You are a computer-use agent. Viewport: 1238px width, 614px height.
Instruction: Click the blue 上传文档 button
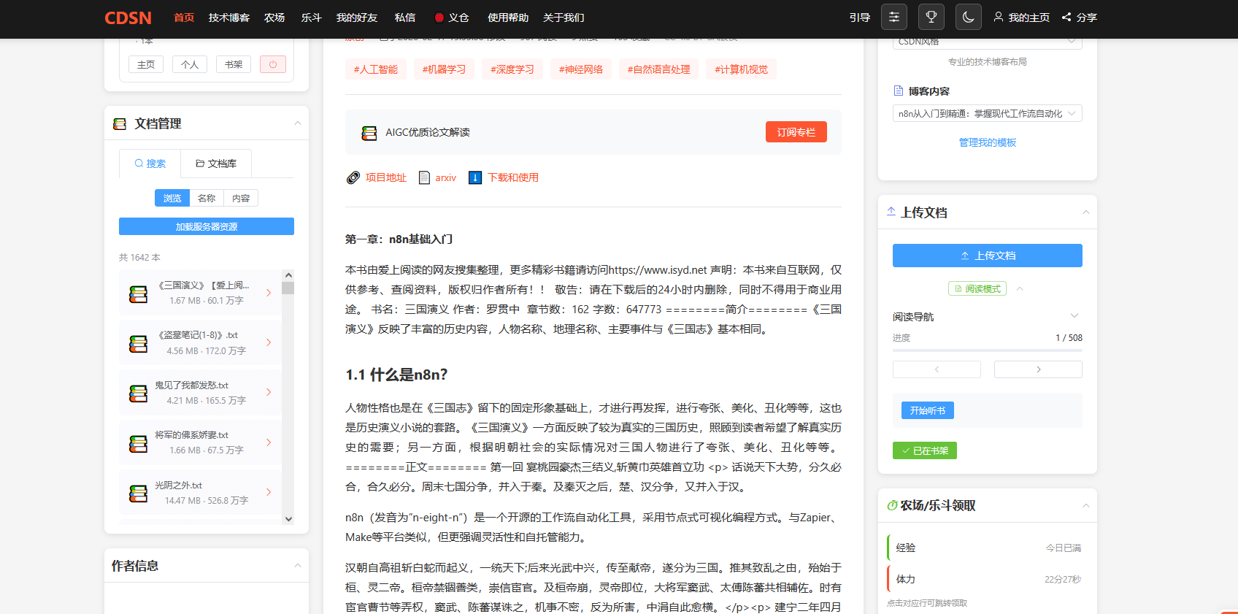coord(988,256)
